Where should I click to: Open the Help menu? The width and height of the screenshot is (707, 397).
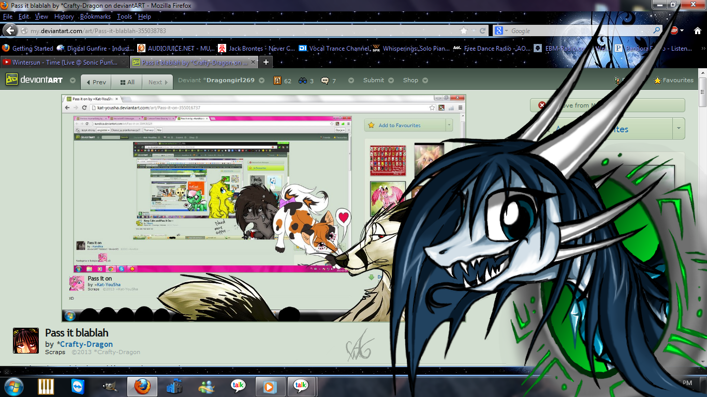coord(144,17)
